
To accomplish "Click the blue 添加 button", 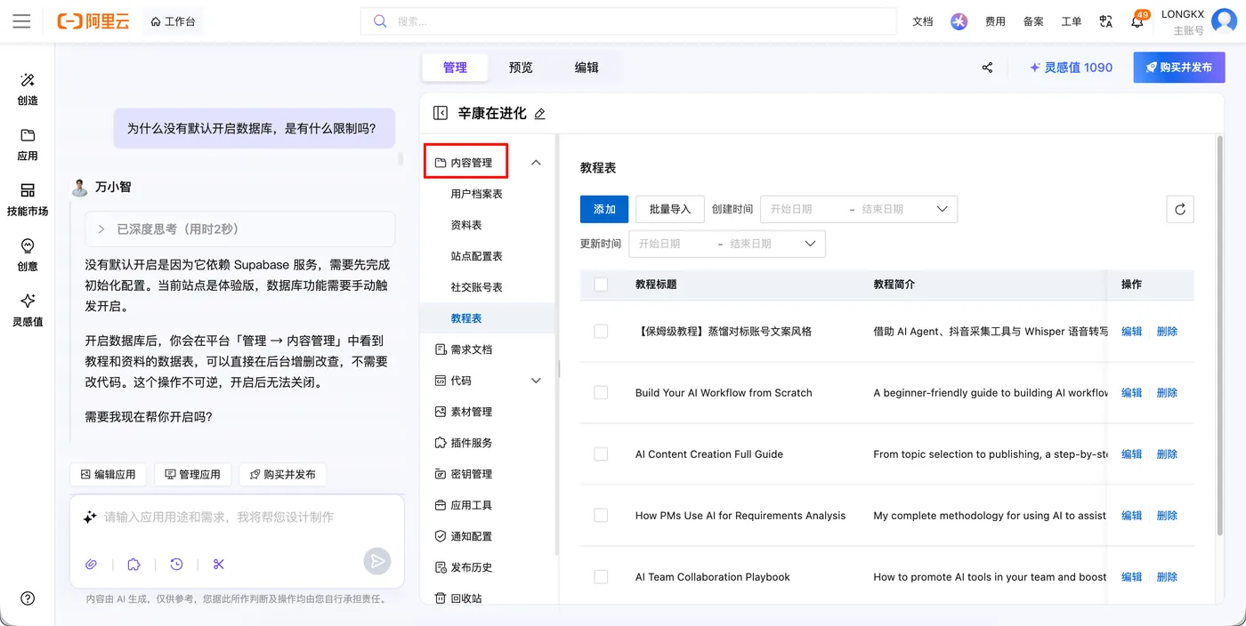I will tap(604, 209).
